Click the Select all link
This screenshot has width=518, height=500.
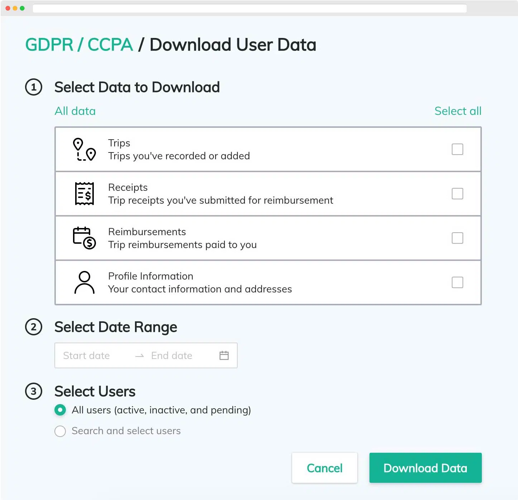tap(458, 111)
